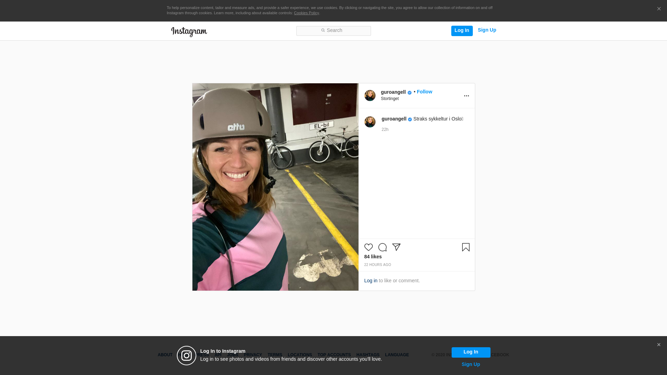Open the more options ellipsis menu
Screen dimensions: 667x375
pyautogui.click(x=467, y=96)
